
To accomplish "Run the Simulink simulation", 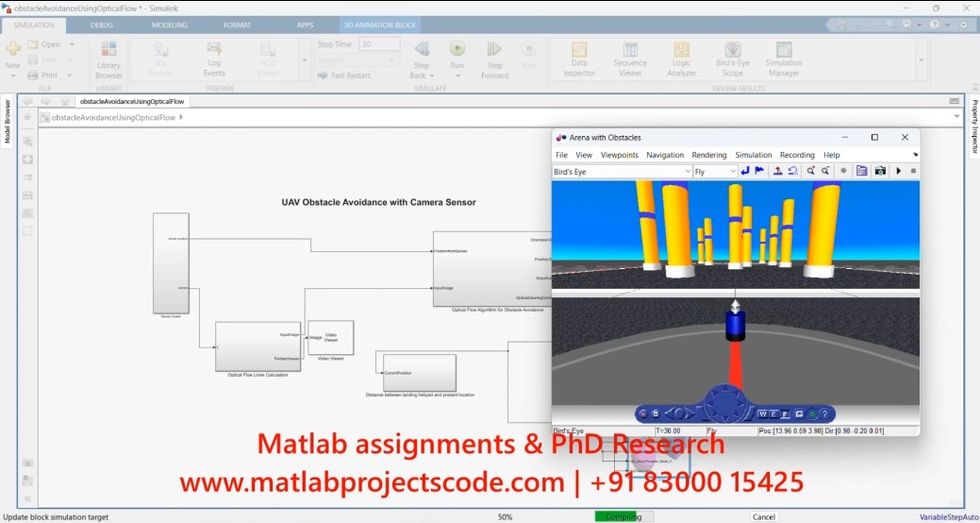I will click(x=457, y=49).
